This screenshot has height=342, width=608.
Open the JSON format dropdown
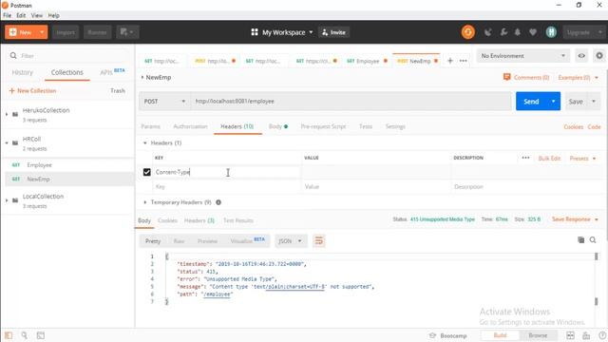point(291,240)
